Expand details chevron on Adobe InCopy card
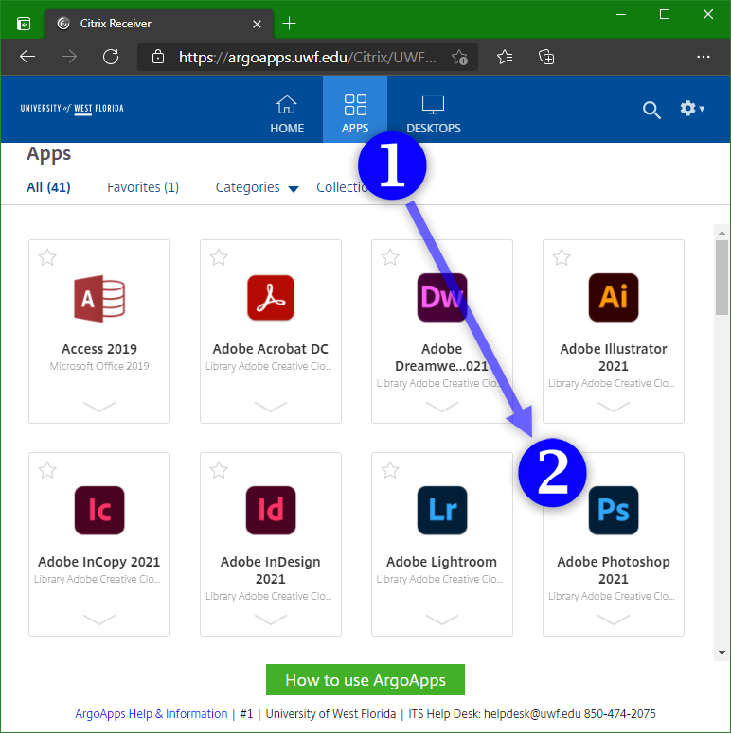This screenshot has height=733, width=731. tap(99, 620)
